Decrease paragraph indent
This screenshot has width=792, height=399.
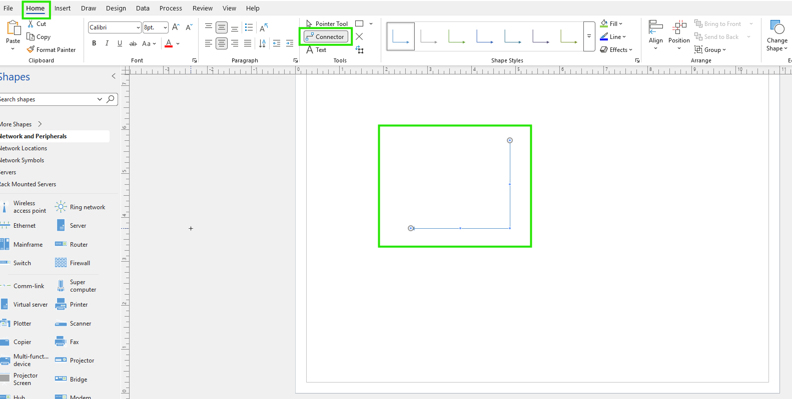pyautogui.click(x=277, y=43)
